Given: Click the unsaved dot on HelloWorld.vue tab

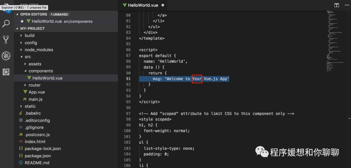Looking at the screenshot, I should [x=163, y=5].
